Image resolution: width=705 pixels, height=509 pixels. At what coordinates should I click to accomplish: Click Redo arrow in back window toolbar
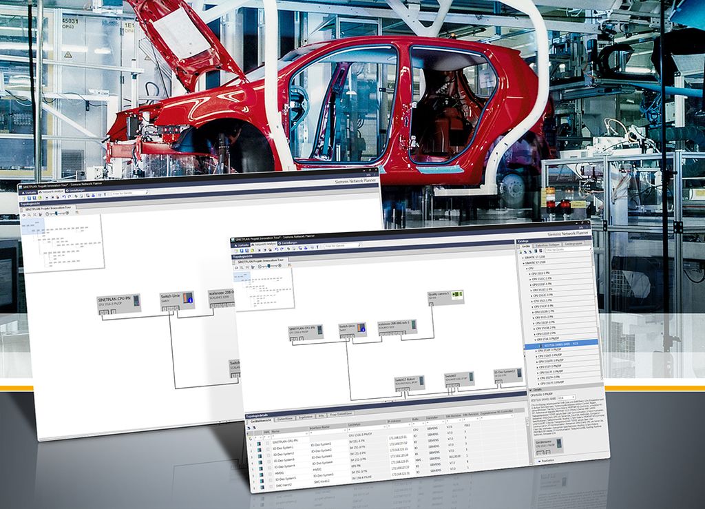pyautogui.click(x=70, y=196)
